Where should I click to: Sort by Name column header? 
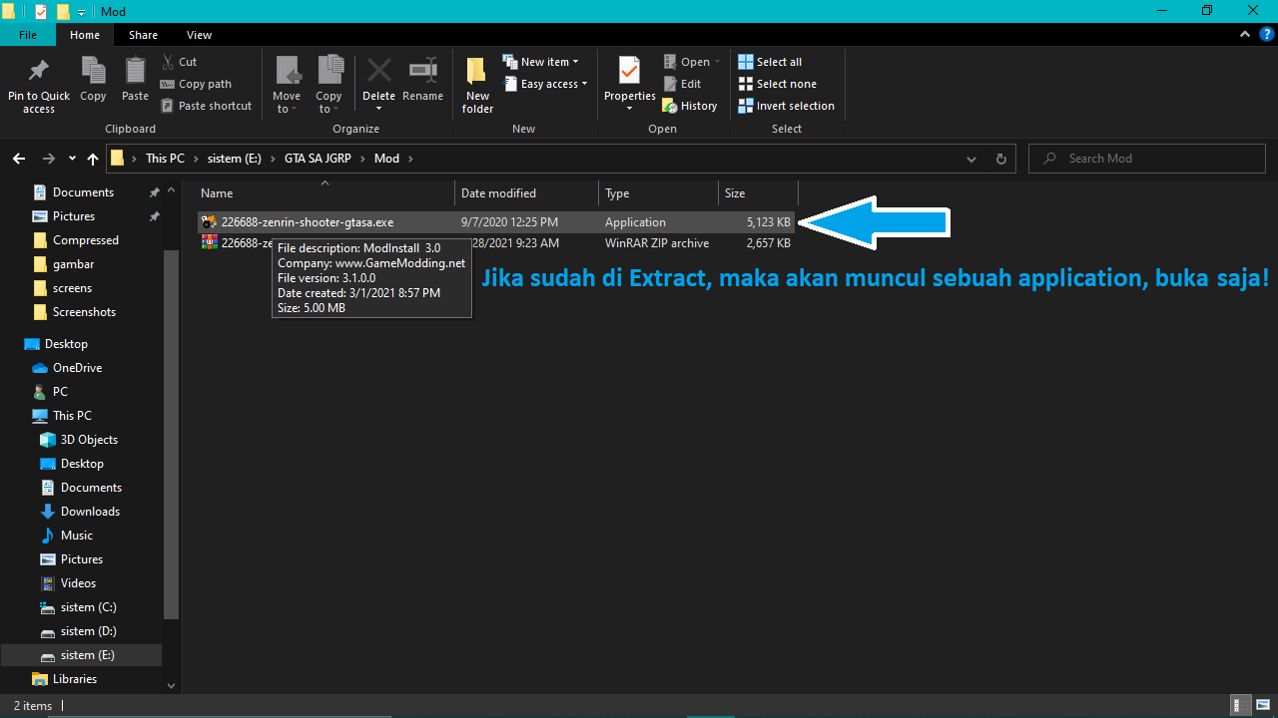tap(324, 193)
